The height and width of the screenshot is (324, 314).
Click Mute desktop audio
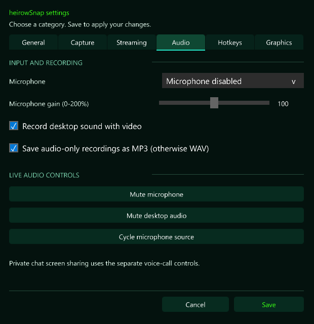click(x=156, y=215)
